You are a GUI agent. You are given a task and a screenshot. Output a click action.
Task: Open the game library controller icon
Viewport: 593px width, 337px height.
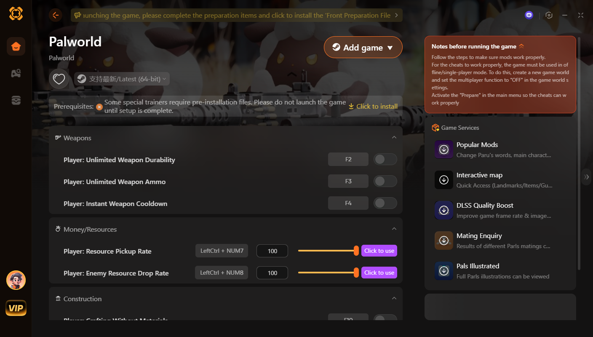point(16,73)
